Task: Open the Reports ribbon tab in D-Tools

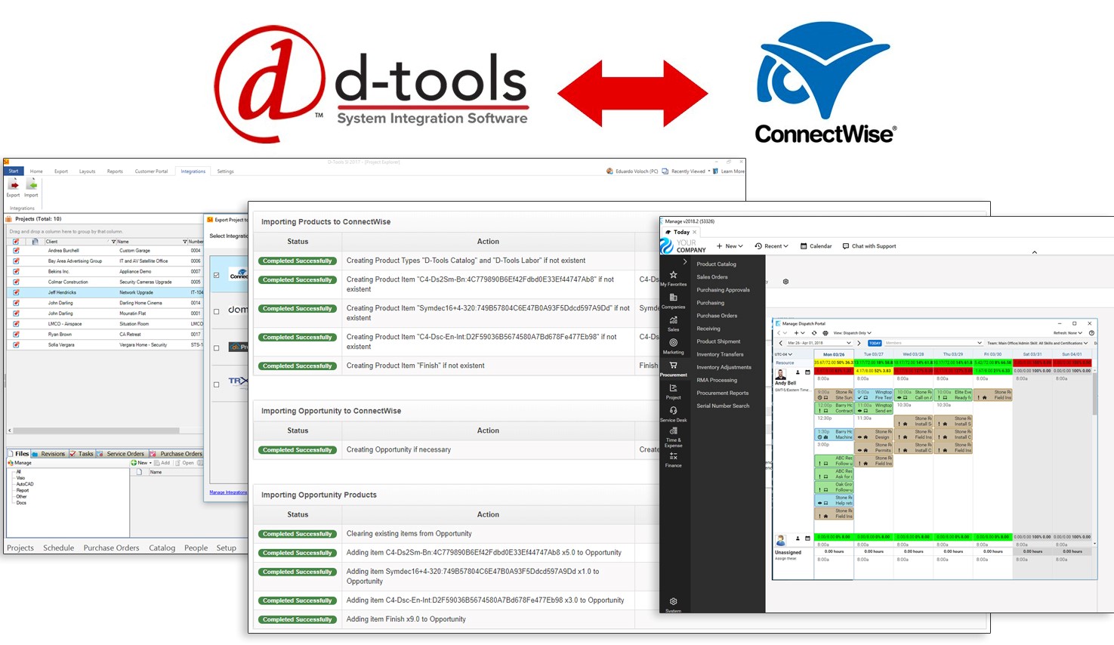Action: pyautogui.click(x=115, y=171)
